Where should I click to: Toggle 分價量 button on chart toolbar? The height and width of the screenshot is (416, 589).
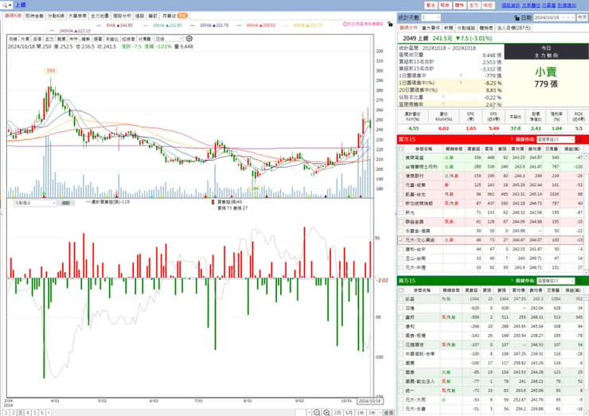[x=145, y=39]
